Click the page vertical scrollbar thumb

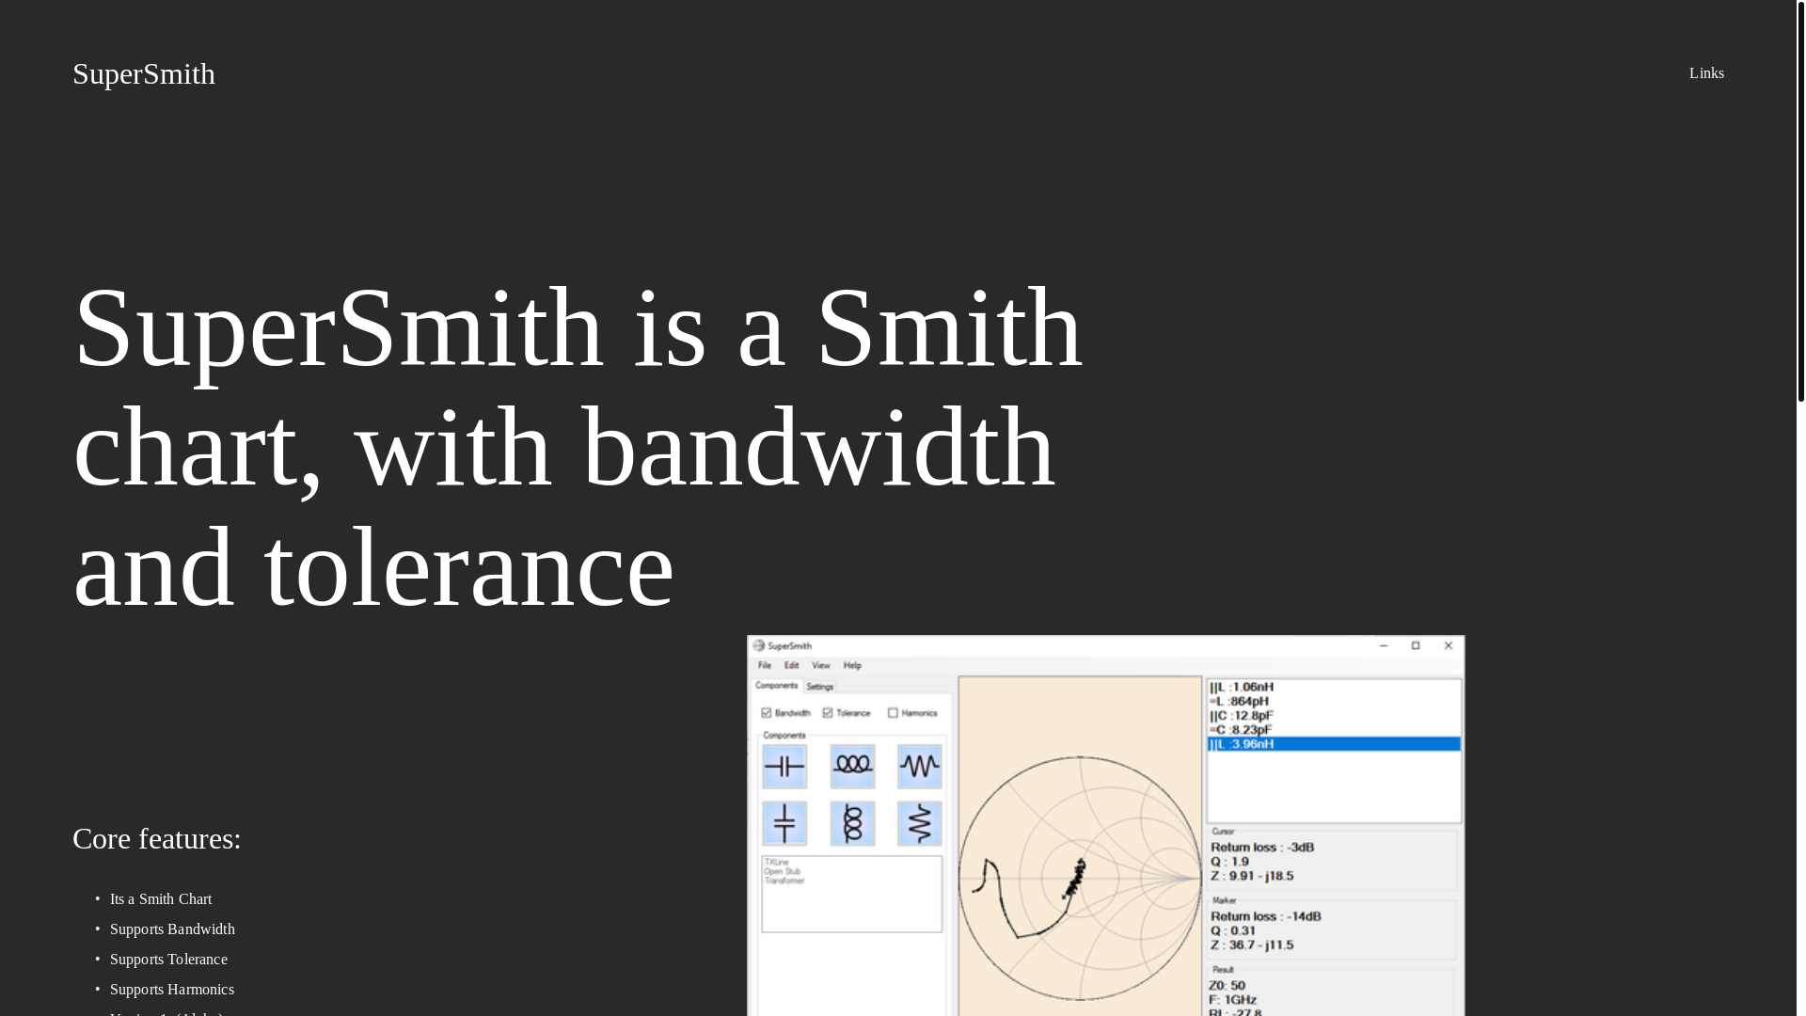click(1800, 201)
